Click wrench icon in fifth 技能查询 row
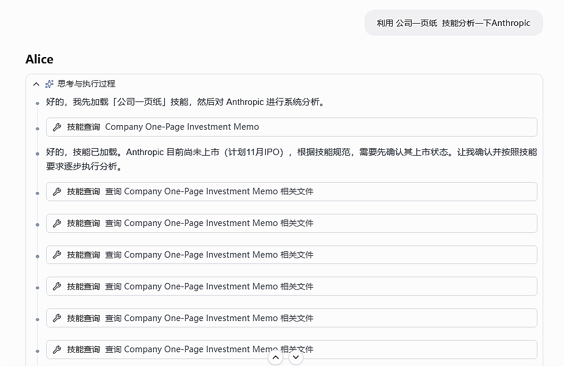The image size is (564, 366). [57, 286]
